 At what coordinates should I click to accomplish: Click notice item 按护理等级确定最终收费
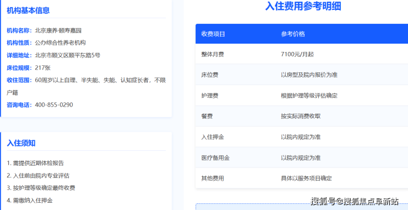coord(44,188)
